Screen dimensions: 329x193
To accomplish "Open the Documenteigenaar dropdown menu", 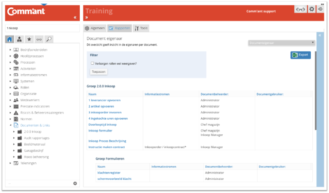I will (x=281, y=42).
